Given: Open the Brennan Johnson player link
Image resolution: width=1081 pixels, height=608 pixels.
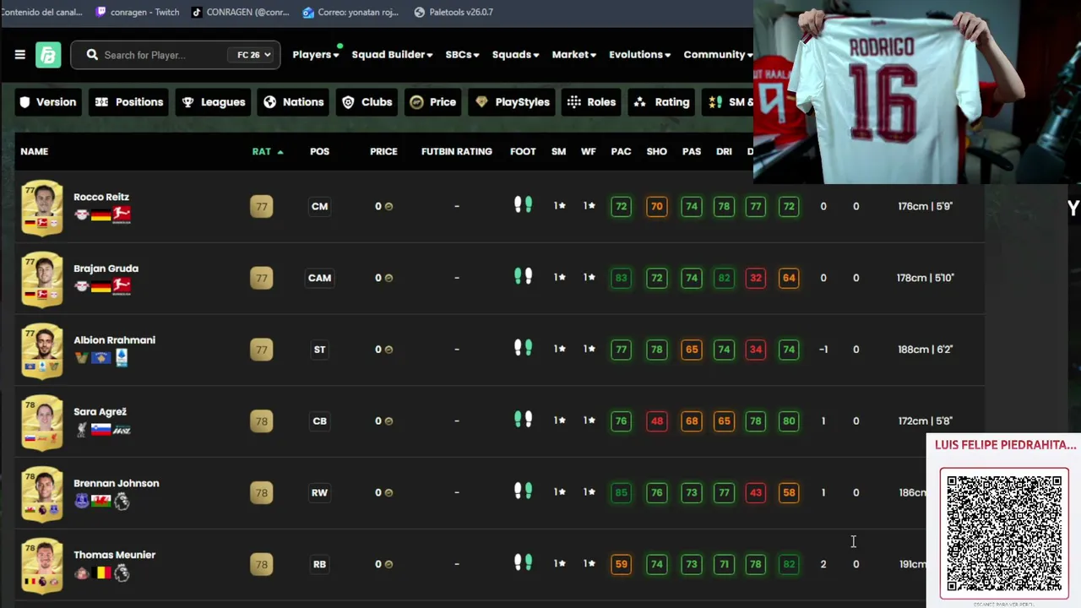Looking at the screenshot, I should tap(117, 484).
